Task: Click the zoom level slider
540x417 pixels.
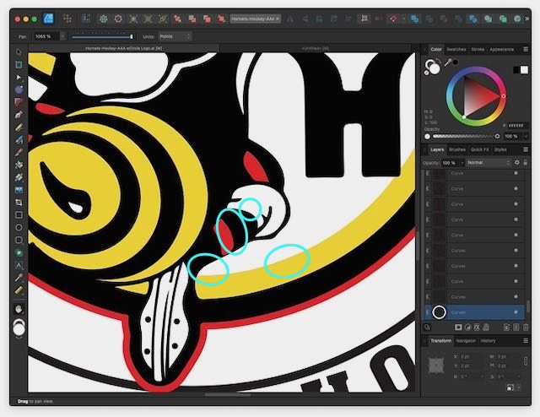Action: (x=102, y=36)
